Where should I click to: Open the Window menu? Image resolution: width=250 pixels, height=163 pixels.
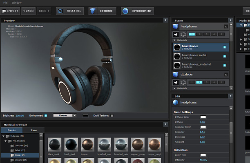pos(17,2)
